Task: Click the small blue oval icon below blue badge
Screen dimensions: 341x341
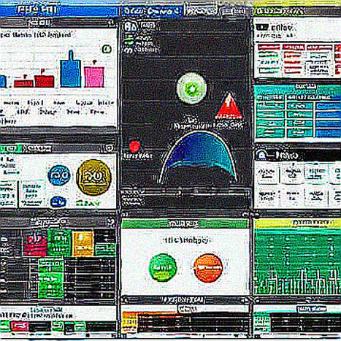Action: pos(58,202)
